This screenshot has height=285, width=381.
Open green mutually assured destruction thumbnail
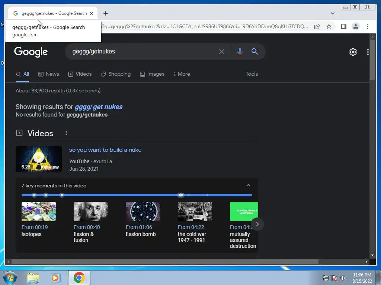coord(244,212)
